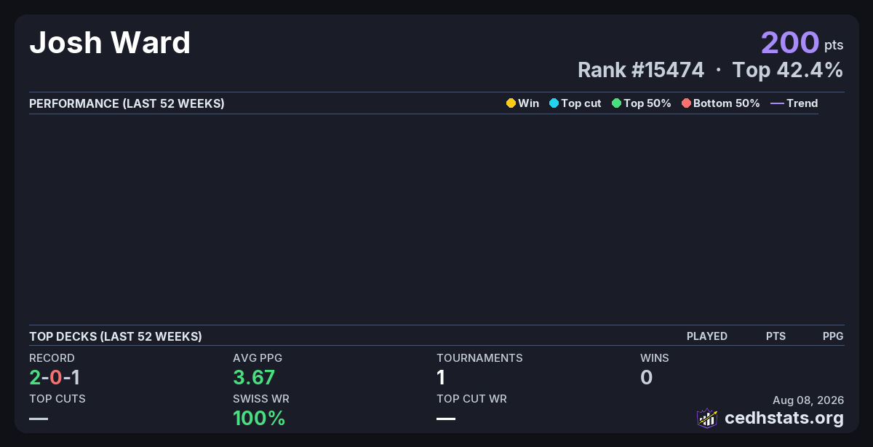Click the Rank #15474 text
This screenshot has width=873, height=447.
click(641, 70)
